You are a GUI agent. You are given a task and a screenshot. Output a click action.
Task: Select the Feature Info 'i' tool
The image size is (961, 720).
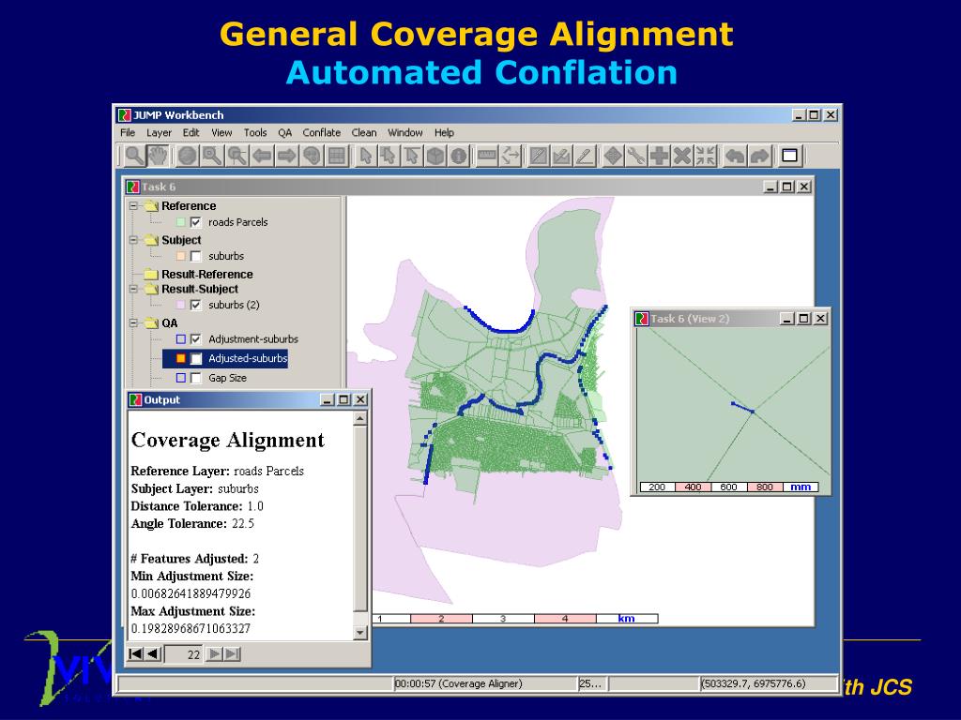[458, 156]
